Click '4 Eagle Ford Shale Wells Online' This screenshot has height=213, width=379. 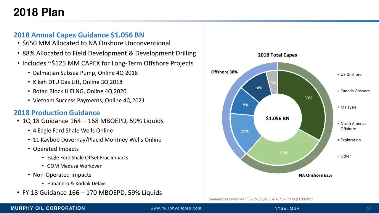tap(73, 130)
